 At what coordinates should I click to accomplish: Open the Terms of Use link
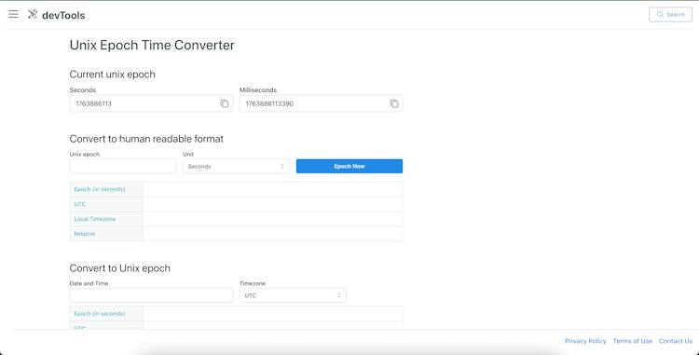632,341
